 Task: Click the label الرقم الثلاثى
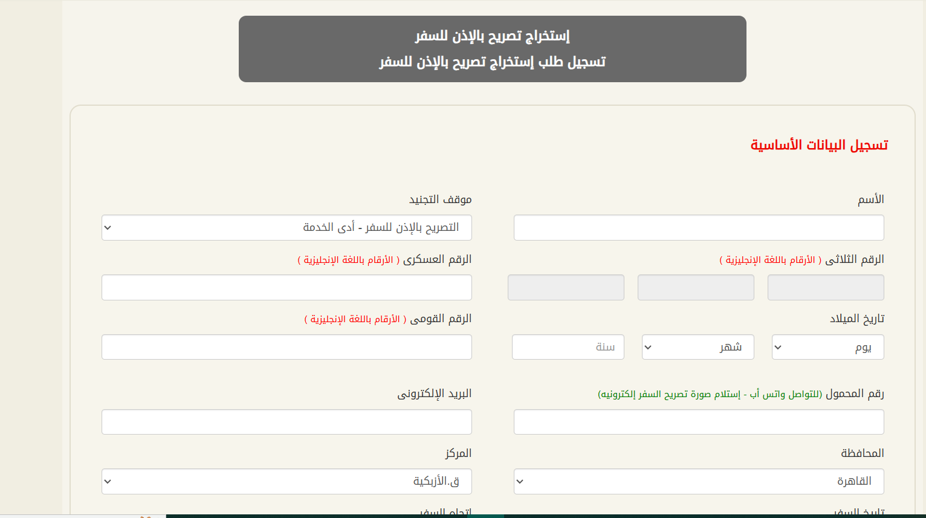(x=855, y=259)
